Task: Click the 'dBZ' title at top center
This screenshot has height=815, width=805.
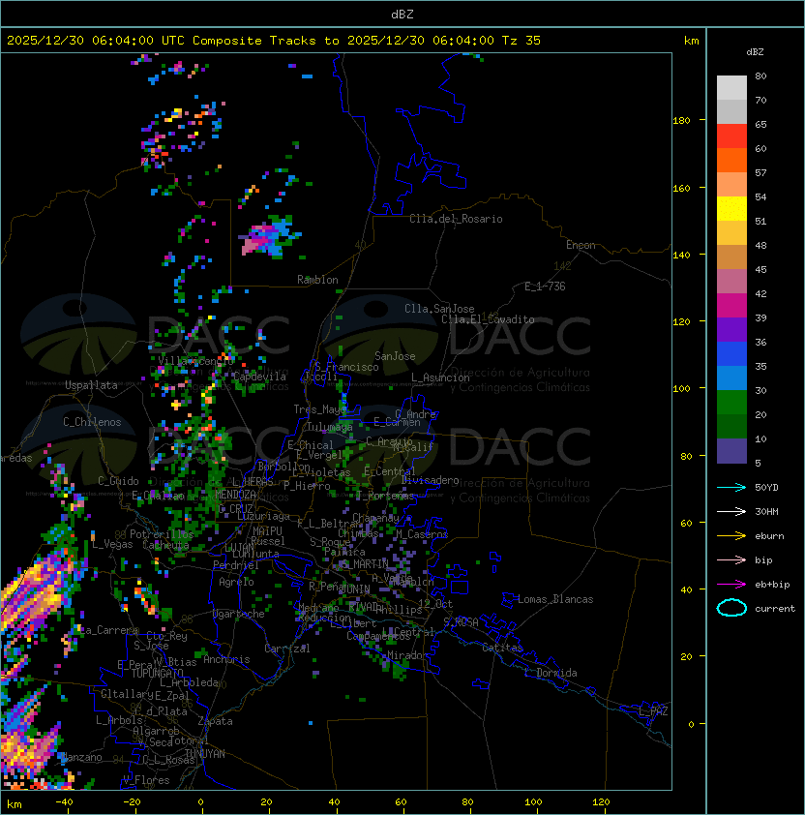Action: pyautogui.click(x=402, y=15)
